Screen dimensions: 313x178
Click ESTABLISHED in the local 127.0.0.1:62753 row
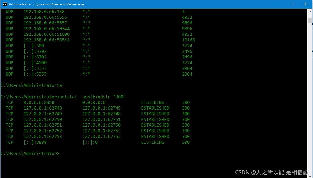(155, 137)
